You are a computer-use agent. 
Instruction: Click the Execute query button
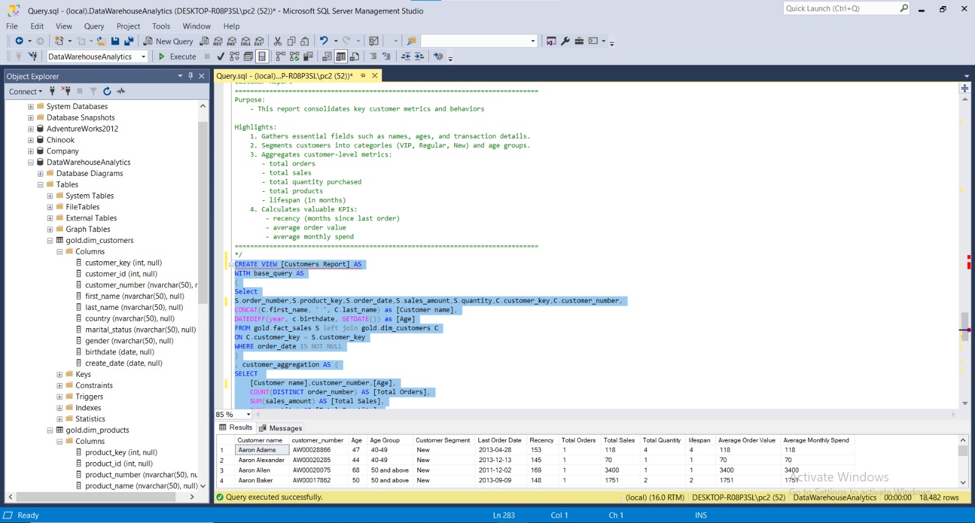(177, 57)
